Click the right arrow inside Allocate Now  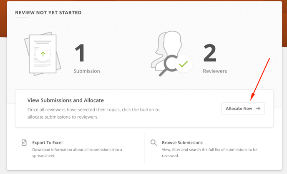pyautogui.click(x=258, y=108)
